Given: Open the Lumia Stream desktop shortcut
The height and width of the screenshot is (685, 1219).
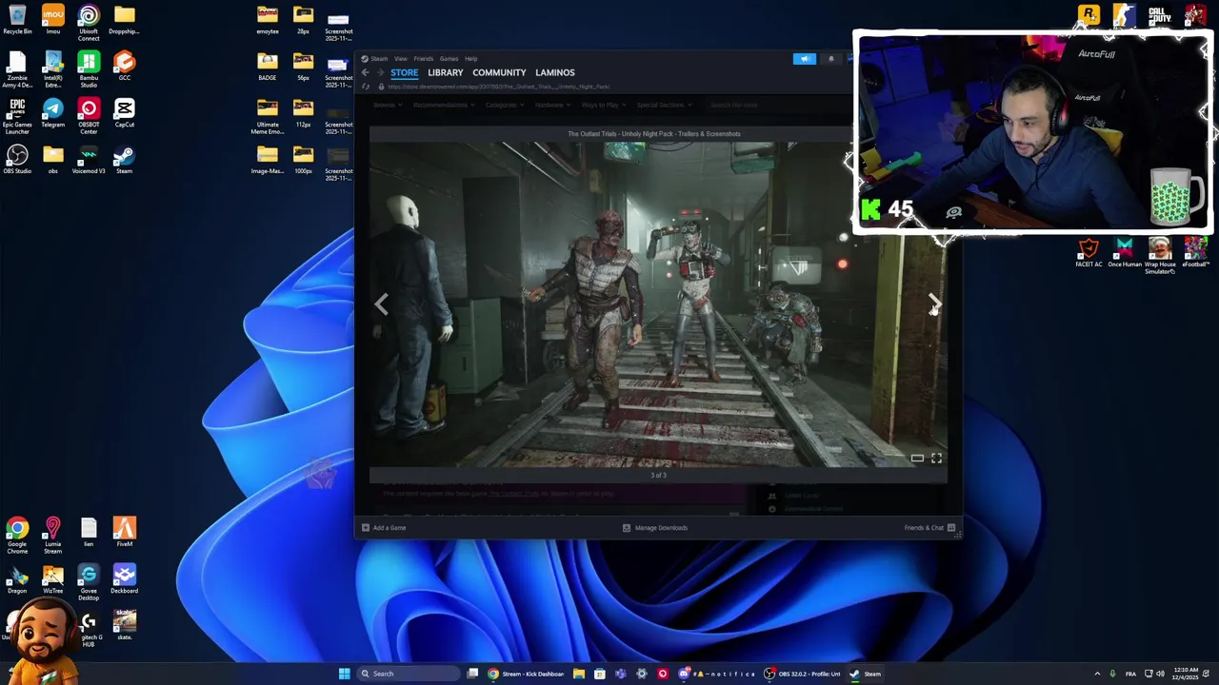Looking at the screenshot, I should (52, 536).
